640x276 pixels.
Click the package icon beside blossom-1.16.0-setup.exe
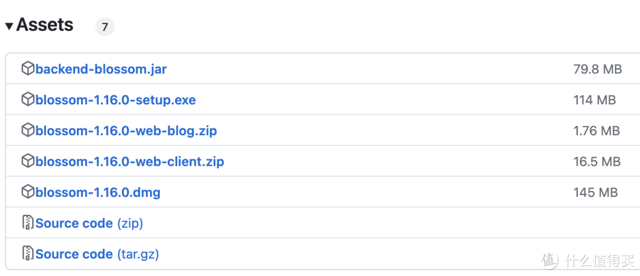tap(28, 100)
